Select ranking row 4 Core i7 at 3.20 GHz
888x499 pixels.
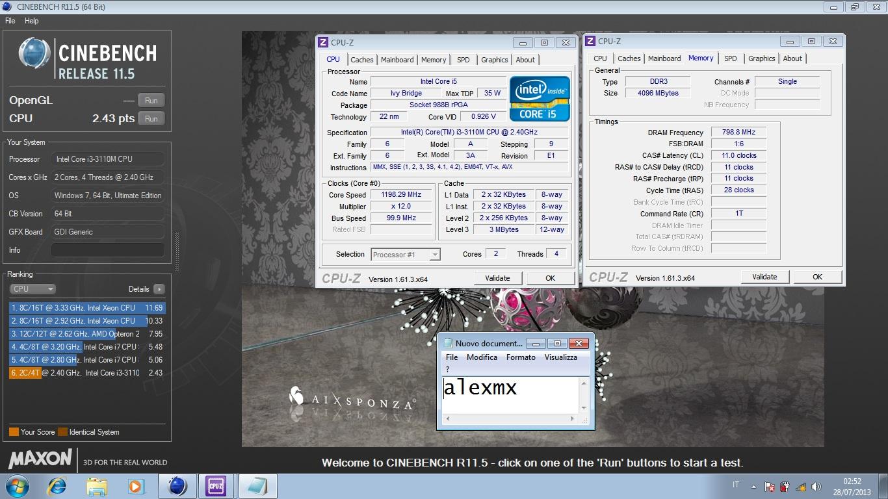point(86,347)
